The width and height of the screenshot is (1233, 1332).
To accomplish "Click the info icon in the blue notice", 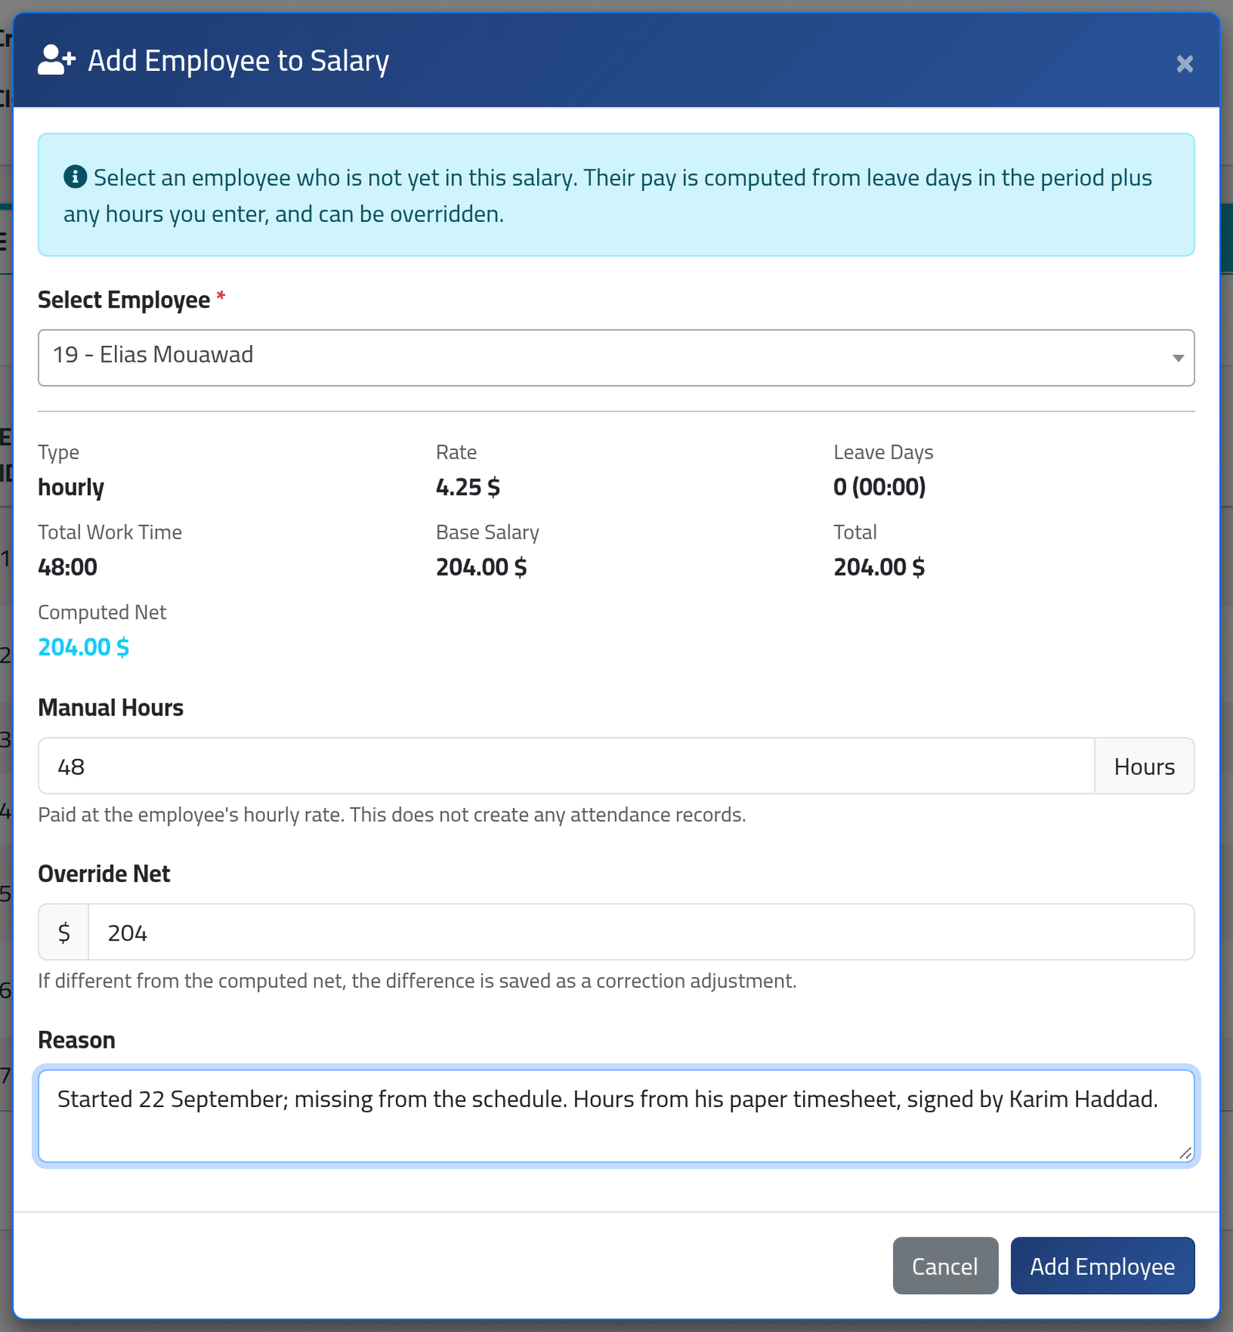I will click(x=75, y=176).
